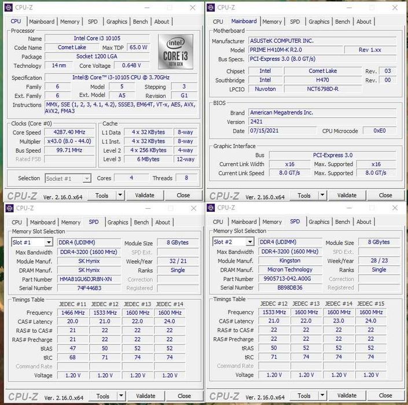
Task: Open About tab in the Mainboard window
Action: click(364, 21)
